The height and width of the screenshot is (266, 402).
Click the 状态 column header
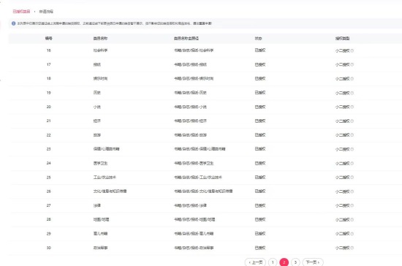click(258, 39)
